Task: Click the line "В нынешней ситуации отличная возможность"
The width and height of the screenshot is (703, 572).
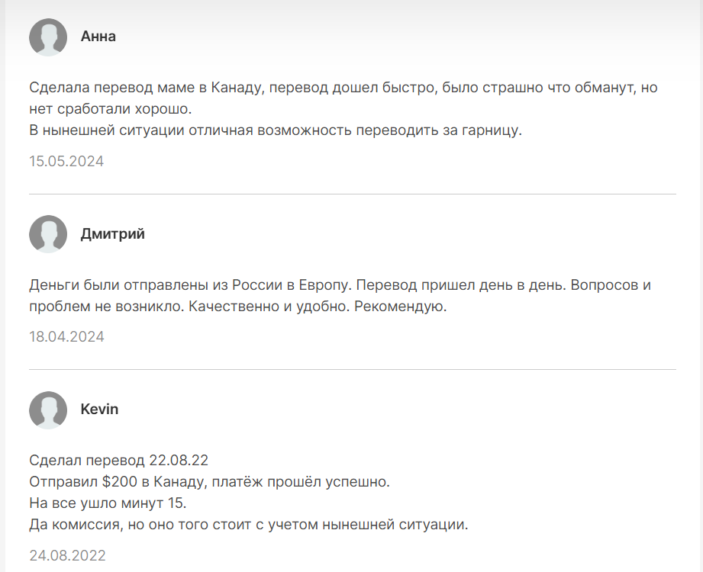Action: point(275,130)
